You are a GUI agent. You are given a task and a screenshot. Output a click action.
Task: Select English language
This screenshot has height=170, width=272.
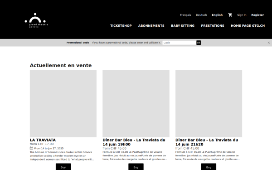[x=217, y=15]
